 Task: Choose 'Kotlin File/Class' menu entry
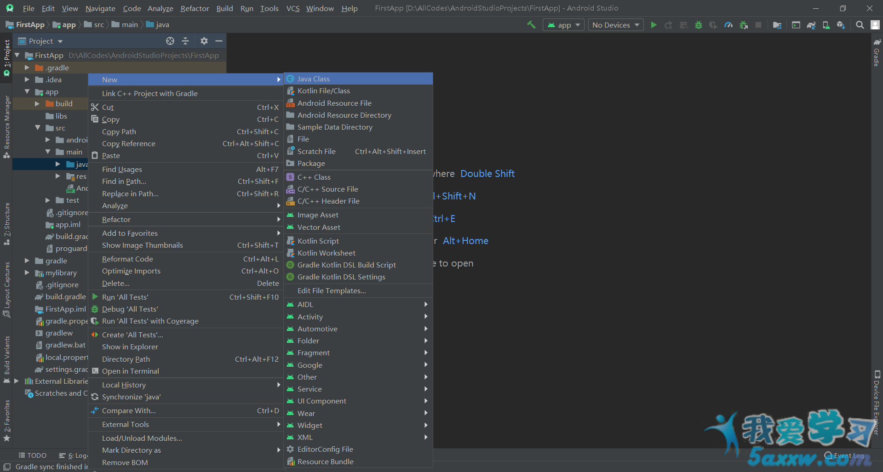click(358, 91)
